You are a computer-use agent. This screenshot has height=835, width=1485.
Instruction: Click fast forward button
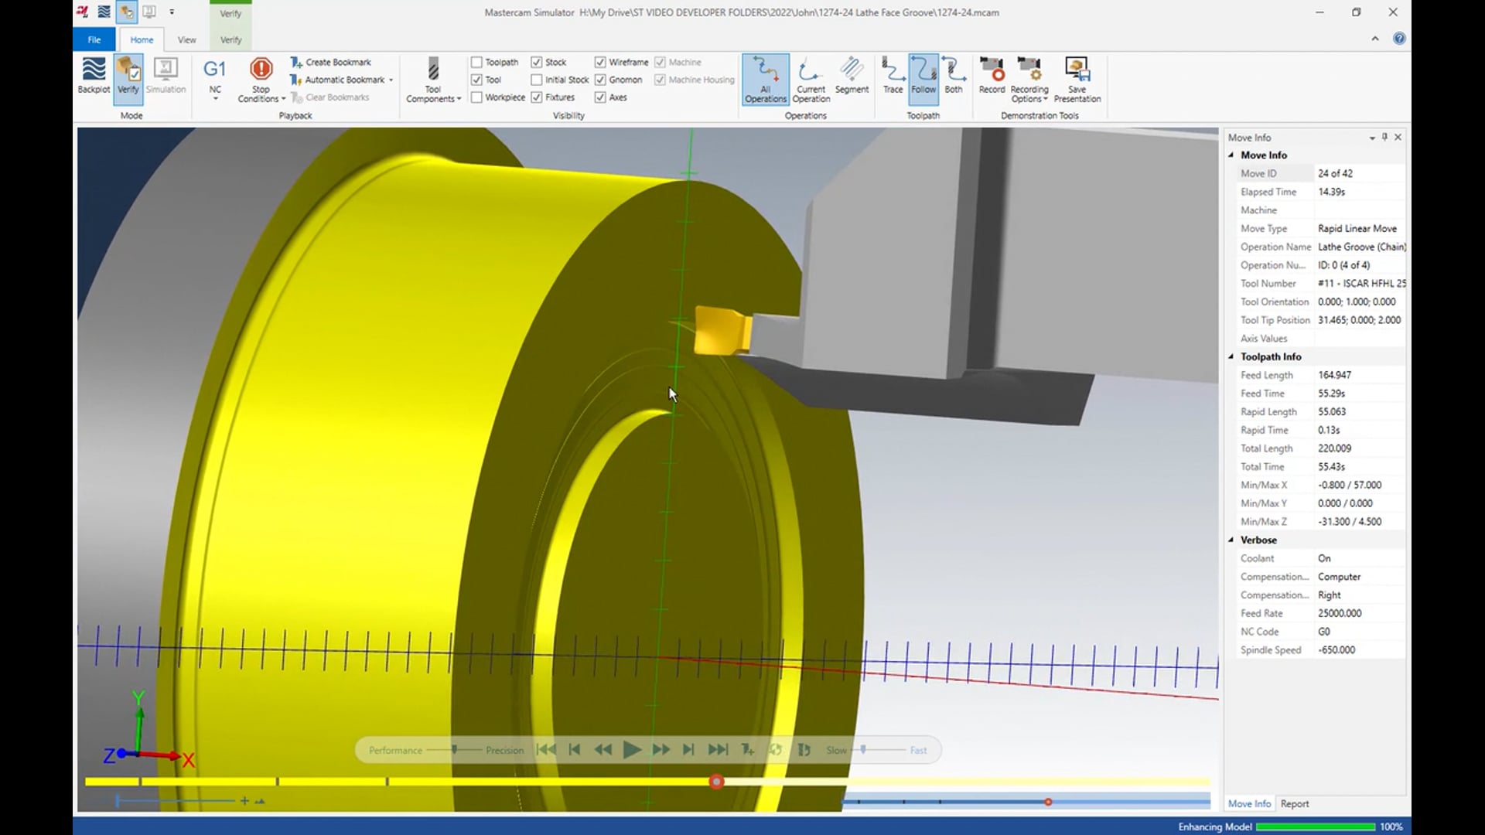(x=661, y=750)
